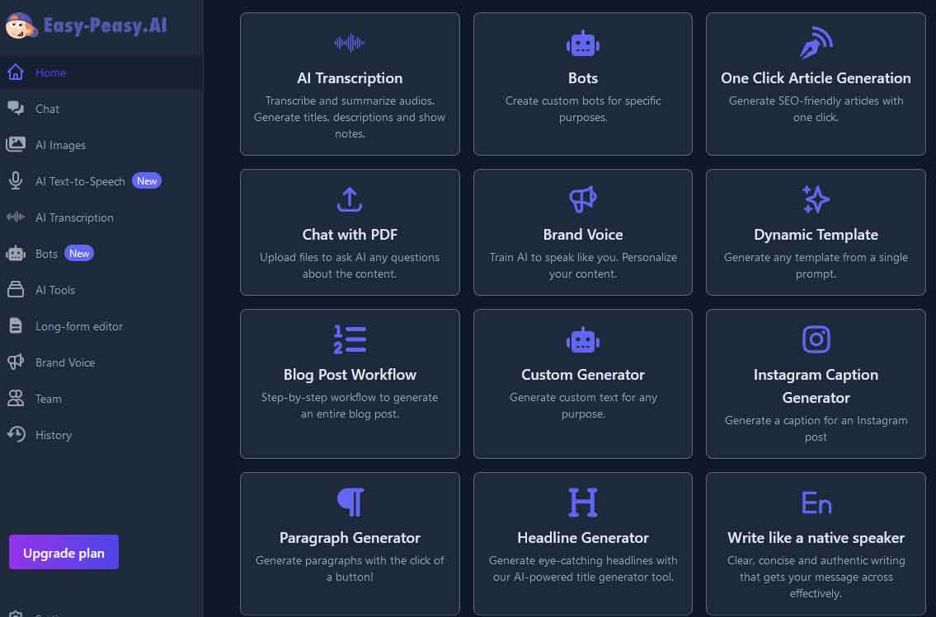Image resolution: width=936 pixels, height=617 pixels.
Task: Click the pen icon on One Click Article card
Action: point(816,42)
